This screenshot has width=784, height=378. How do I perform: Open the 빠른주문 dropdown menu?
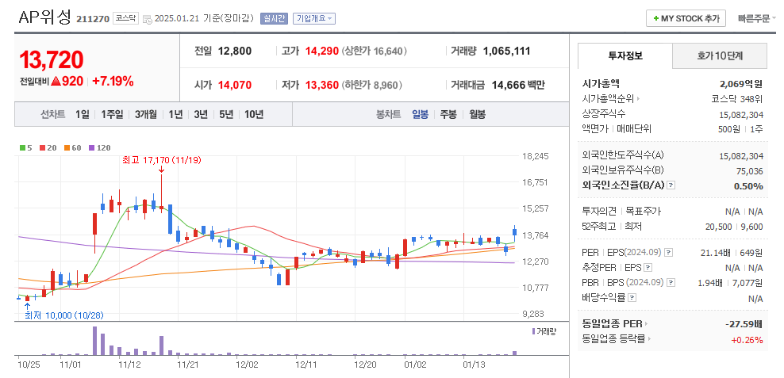pos(757,18)
